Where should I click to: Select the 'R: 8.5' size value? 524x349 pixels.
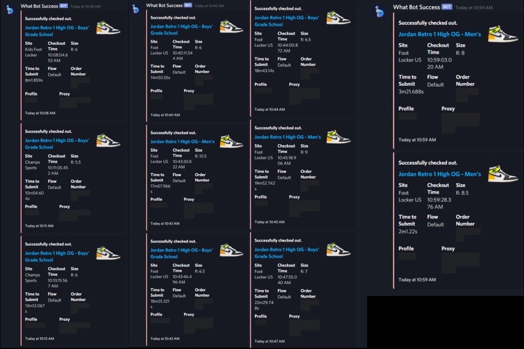(462, 193)
